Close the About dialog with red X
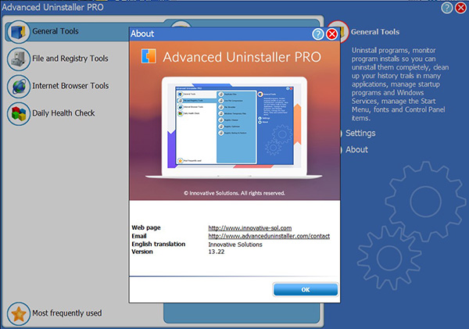Screen dimensions: 469x329 coord(331,34)
